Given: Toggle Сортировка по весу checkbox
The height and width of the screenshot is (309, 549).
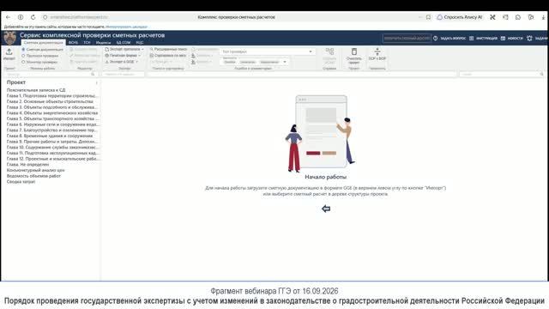Looking at the screenshot, I should tap(152, 56).
